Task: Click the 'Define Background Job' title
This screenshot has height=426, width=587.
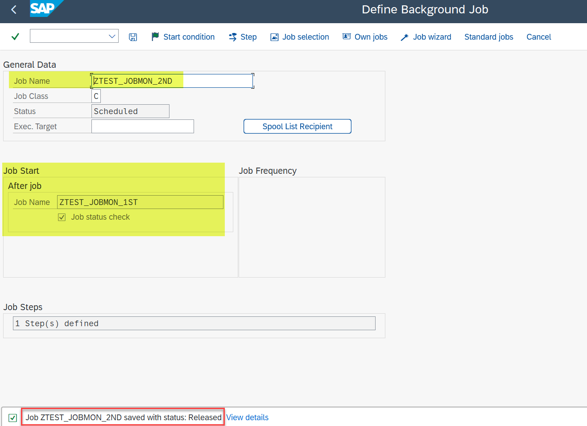Action: click(x=425, y=9)
